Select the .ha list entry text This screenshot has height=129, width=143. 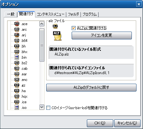[x=23, y=91]
